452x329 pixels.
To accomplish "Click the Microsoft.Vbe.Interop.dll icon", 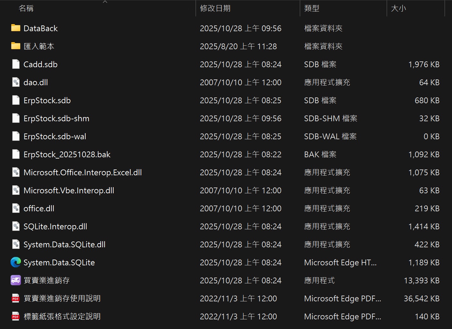I will pyautogui.click(x=16, y=190).
